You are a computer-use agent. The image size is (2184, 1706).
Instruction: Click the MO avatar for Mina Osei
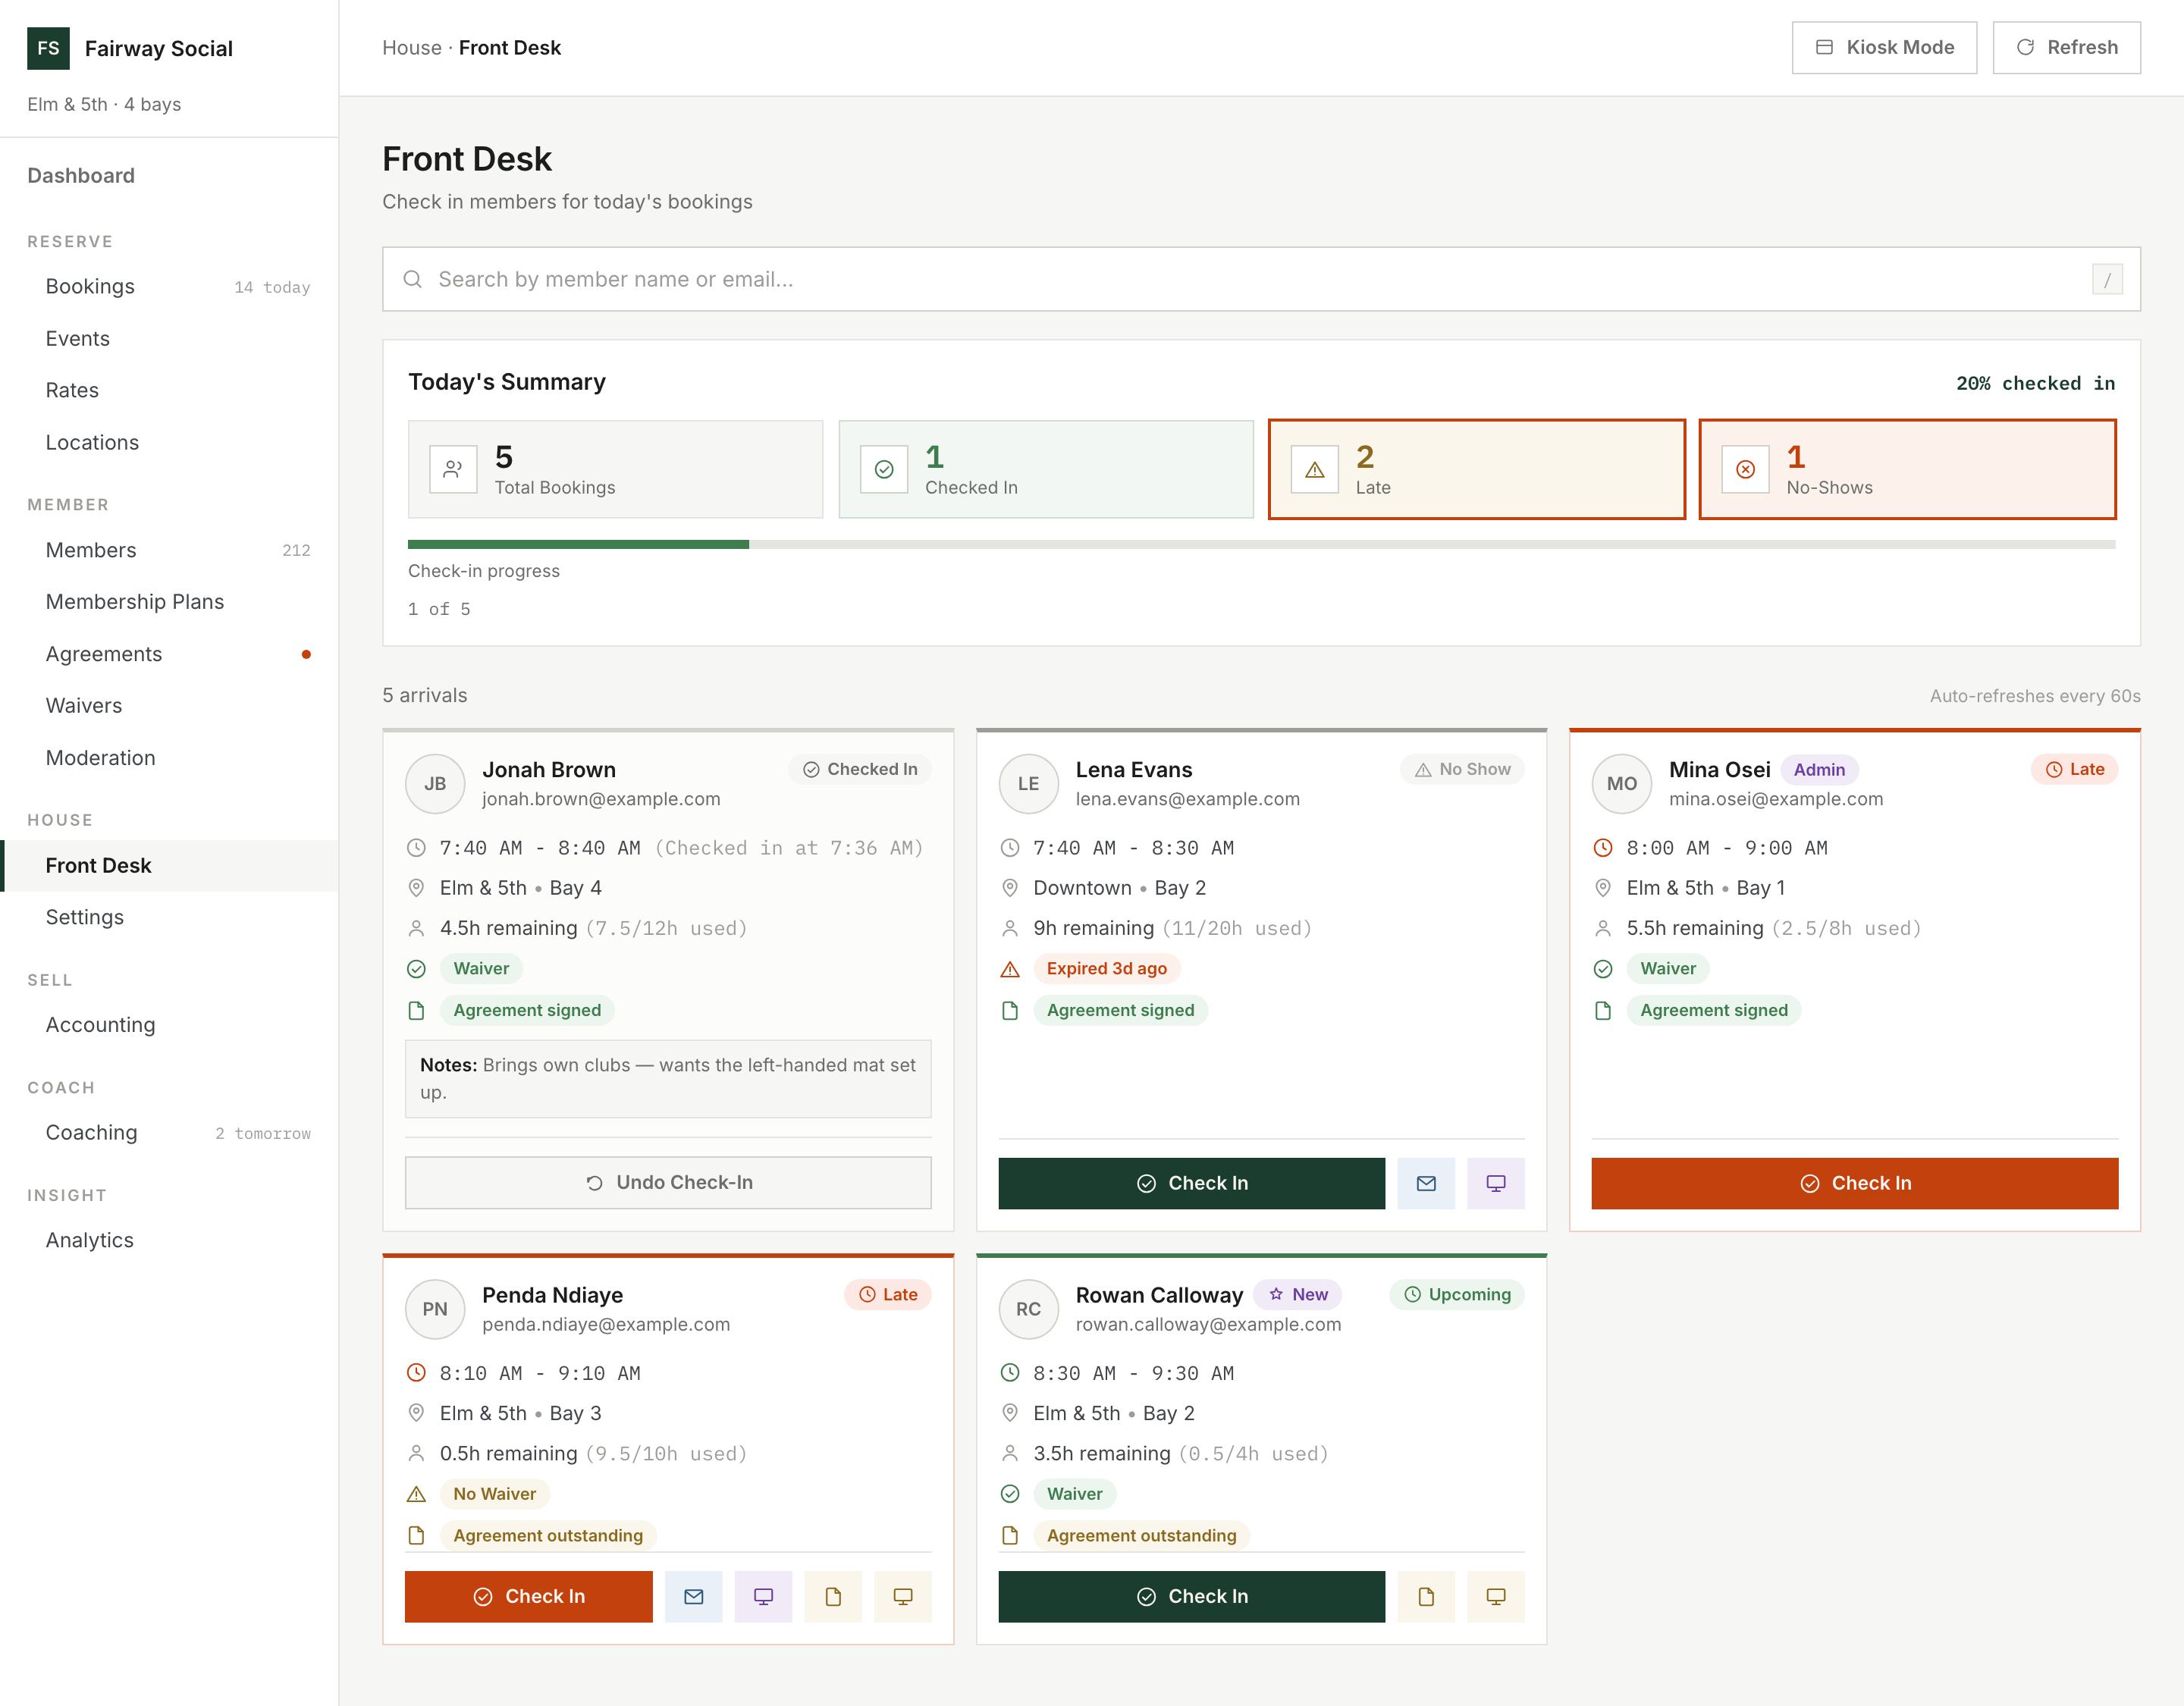pyautogui.click(x=1622, y=784)
